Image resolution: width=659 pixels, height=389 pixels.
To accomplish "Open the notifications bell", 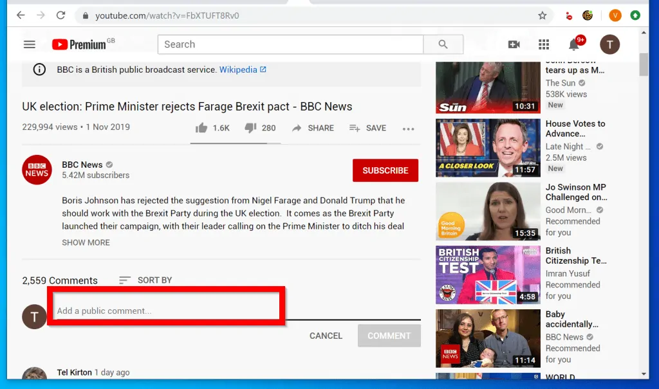I will [x=573, y=44].
